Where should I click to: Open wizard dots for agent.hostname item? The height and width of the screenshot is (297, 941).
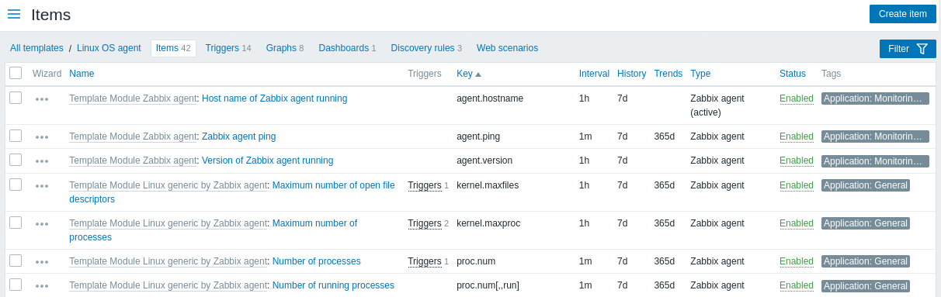(x=42, y=99)
